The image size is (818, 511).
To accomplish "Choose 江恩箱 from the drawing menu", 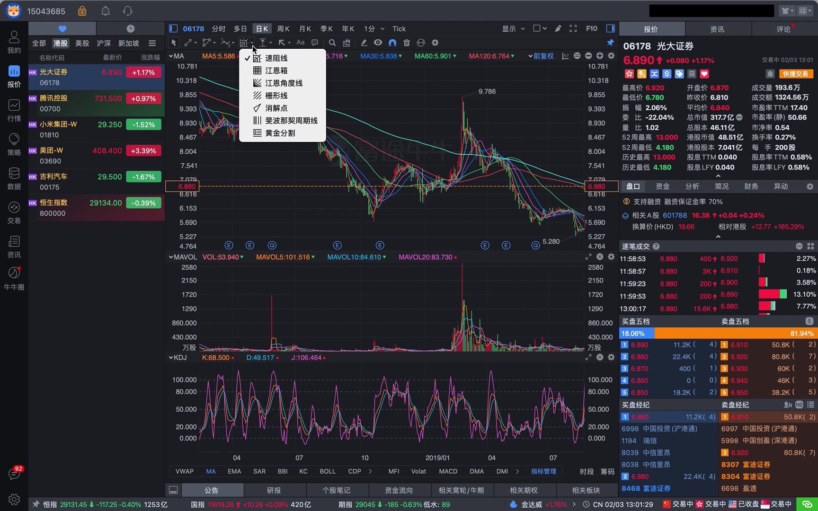I will pos(283,70).
